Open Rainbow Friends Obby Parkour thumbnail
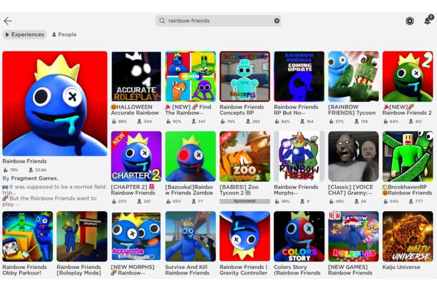437x291 pixels. [28, 236]
